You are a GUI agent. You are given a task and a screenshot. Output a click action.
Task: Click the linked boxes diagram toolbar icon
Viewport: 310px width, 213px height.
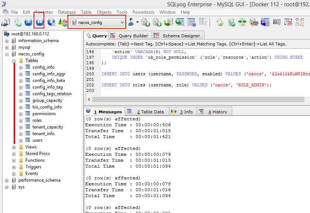pyautogui.click(x=300, y=22)
